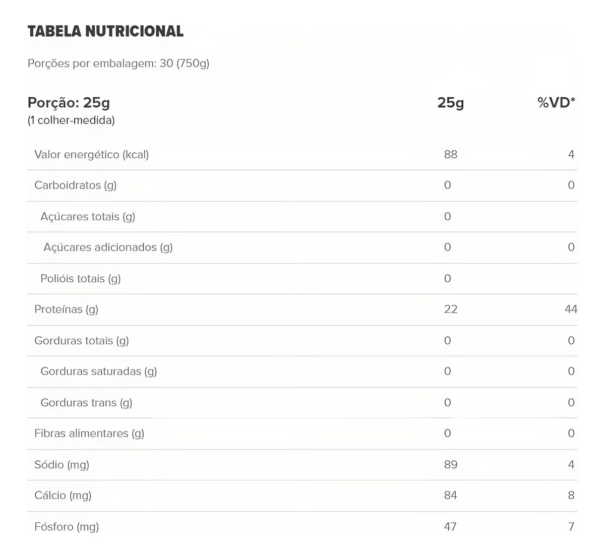Select the Gorduras saturadas (g) label

[99, 371]
